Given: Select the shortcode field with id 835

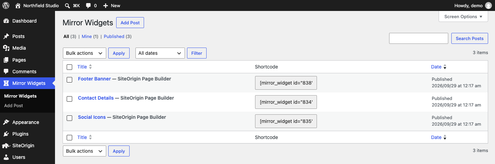Looking at the screenshot, I should 286,121.
